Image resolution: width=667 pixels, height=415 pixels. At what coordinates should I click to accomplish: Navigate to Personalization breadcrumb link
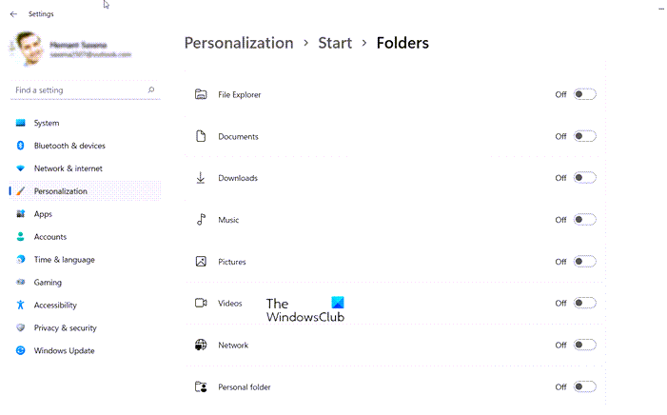tap(238, 43)
